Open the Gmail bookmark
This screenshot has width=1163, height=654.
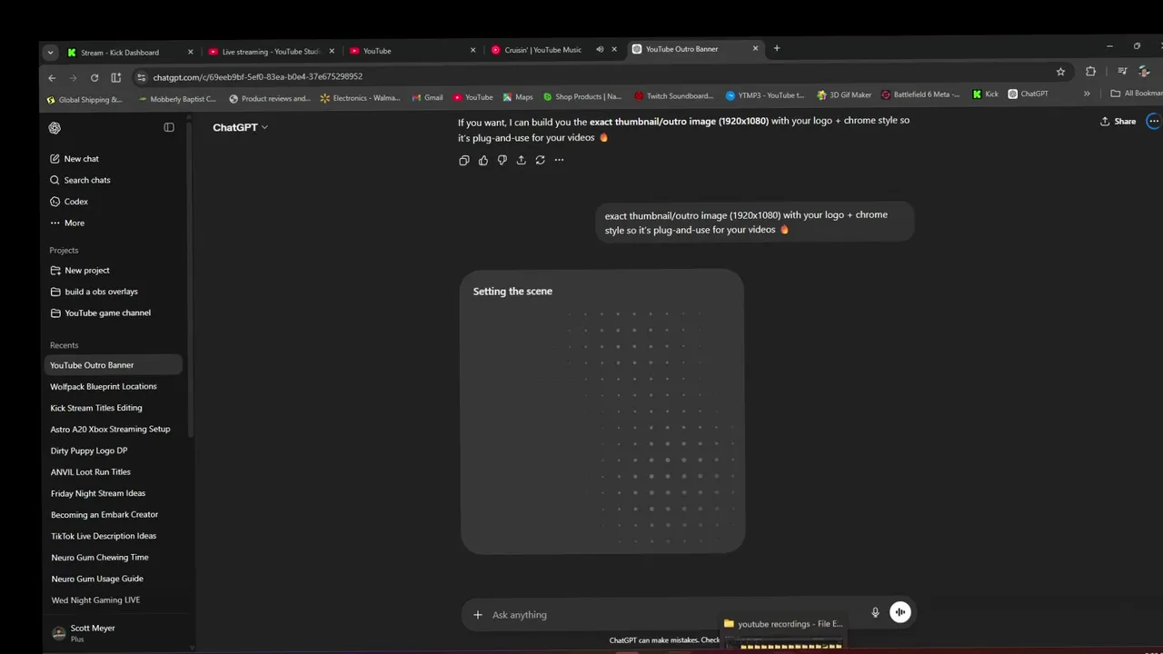(x=428, y=97)
